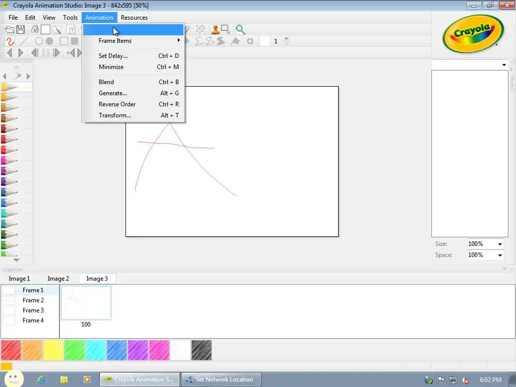Open Internet Explorer from the taskbar
Screen dimensions: 516x387
pos(41,379)
